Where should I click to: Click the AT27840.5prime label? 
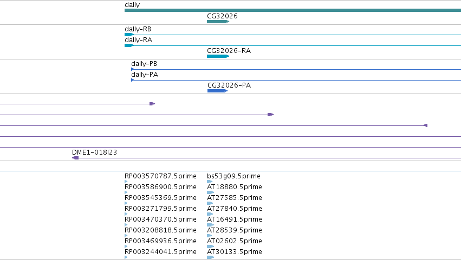click(235, 208)
